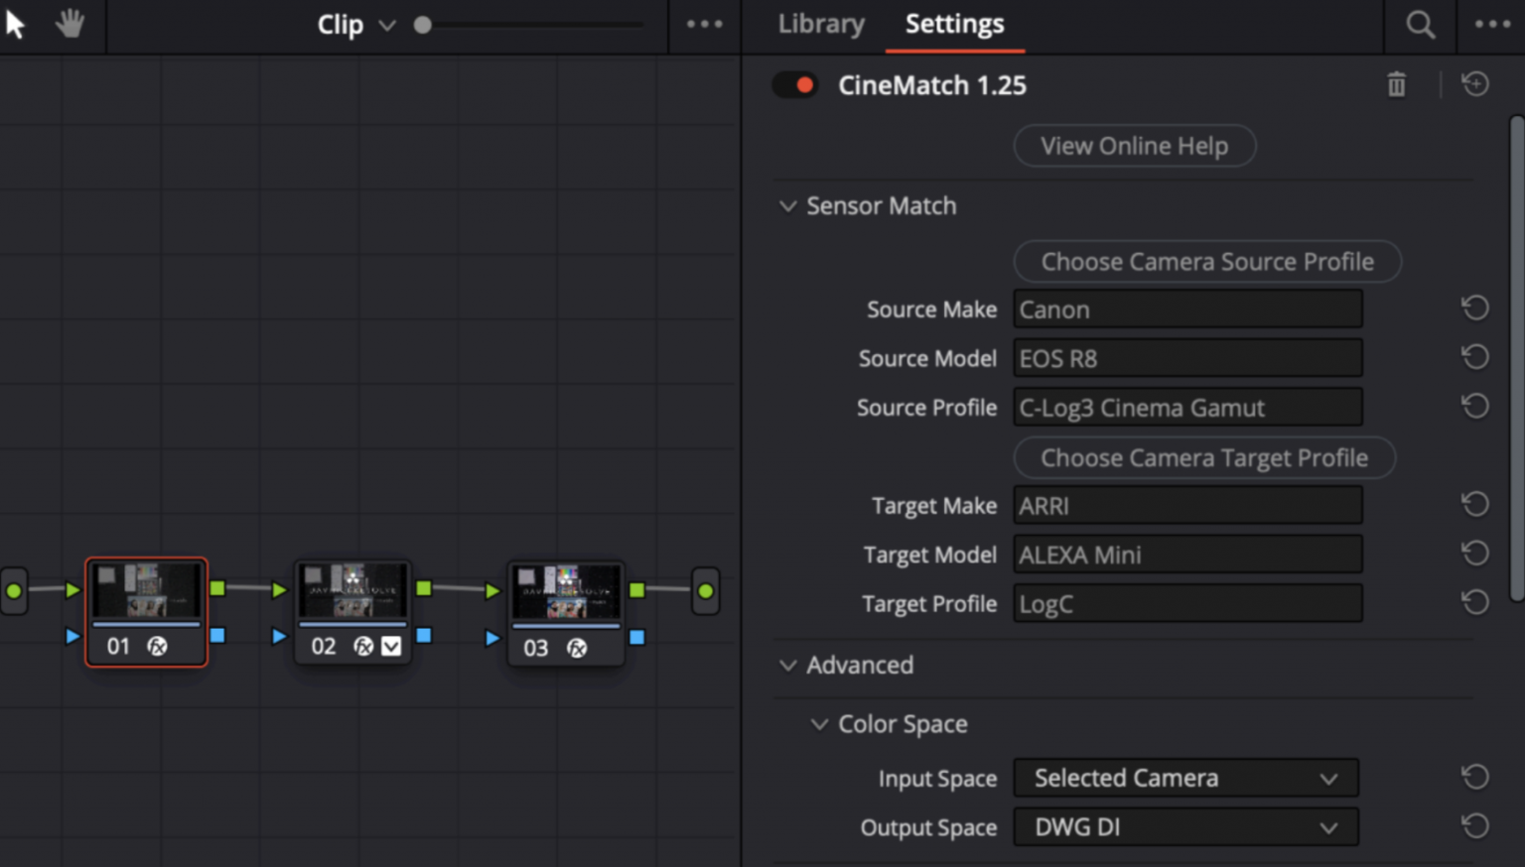Select the arrow pointer tool
This screenshot has width=1525, height=867.
pyautogui.click(x=16, y=24)
